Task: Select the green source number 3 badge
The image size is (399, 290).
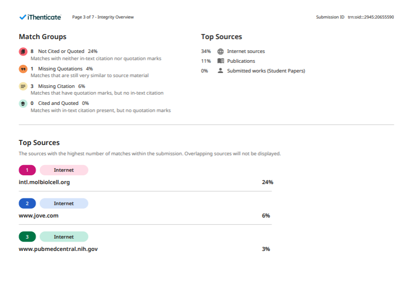Action: [27, 237]
